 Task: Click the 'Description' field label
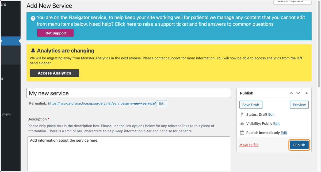click(37, 119)
